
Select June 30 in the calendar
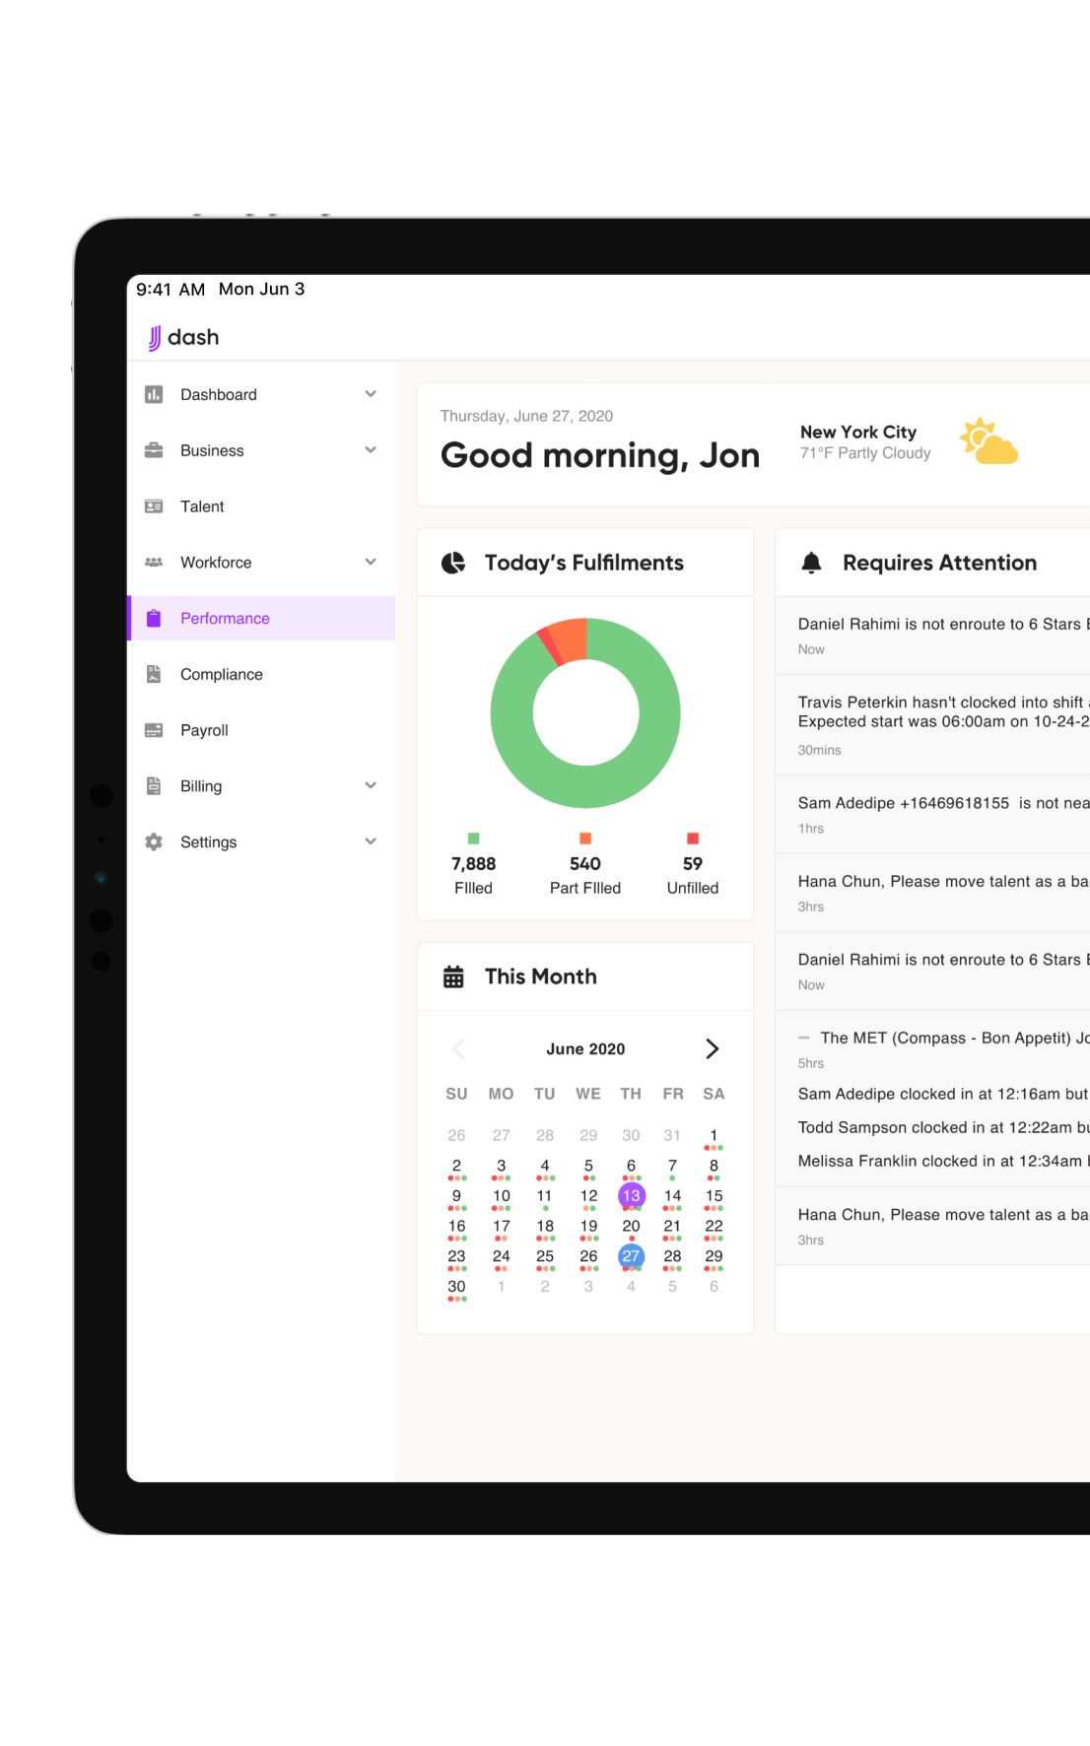point(456,1287)
